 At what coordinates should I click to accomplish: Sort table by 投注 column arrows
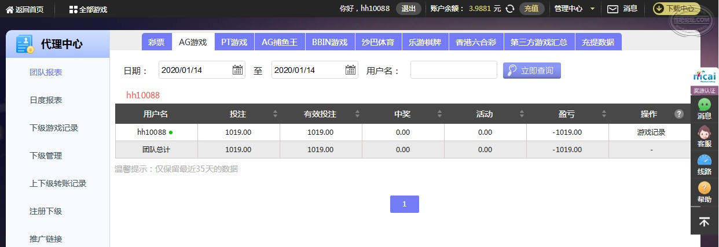(x=275, y=114)
